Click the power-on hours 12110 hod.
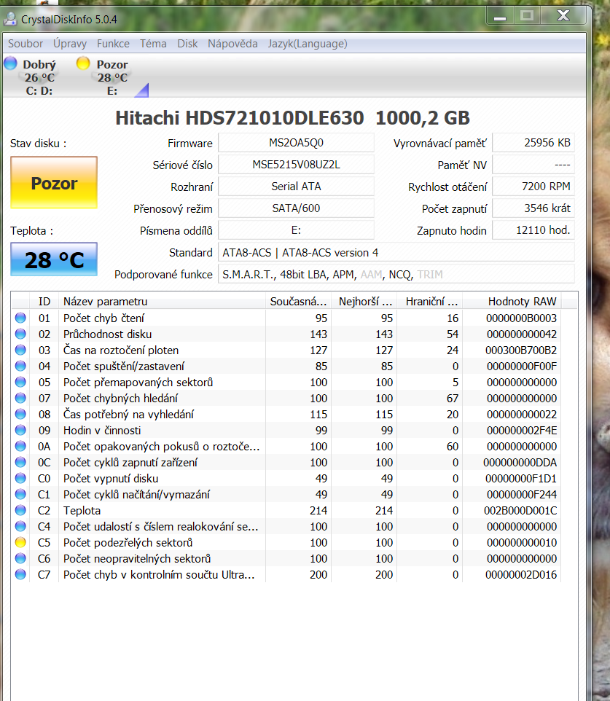Screen dimensions: 610x701 pos(533,230)
